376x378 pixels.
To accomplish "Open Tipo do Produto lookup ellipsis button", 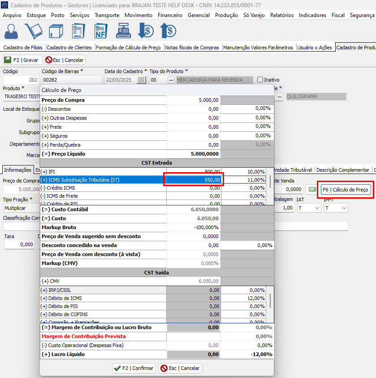I will click(170, 80).
